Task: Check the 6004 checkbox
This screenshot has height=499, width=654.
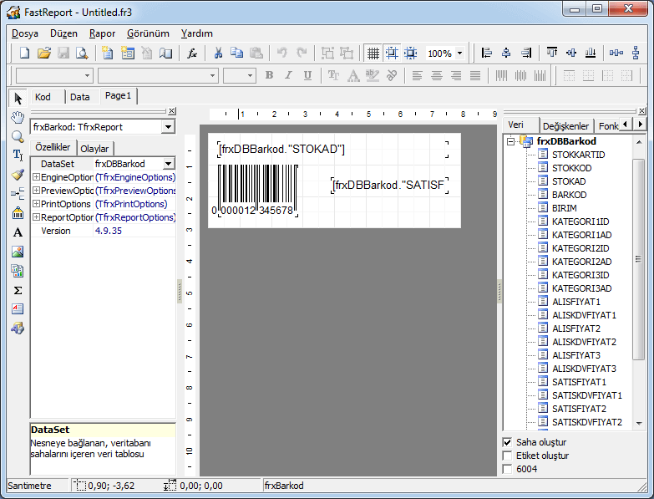Action: point(507,469)
